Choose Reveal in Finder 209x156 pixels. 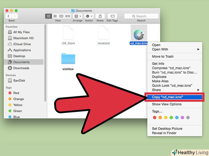coord(175,133)
